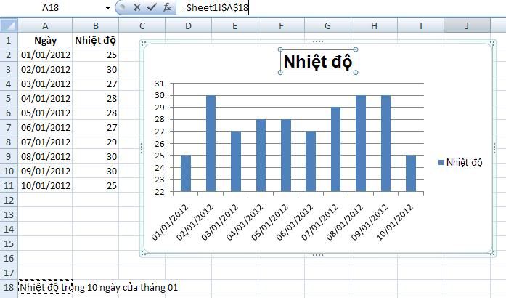Click the Select All corner box

coord(8,26)
